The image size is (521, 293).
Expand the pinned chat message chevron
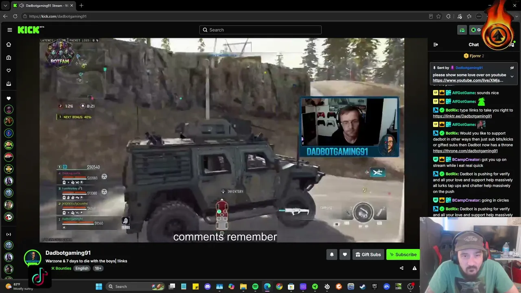[512, 77]
